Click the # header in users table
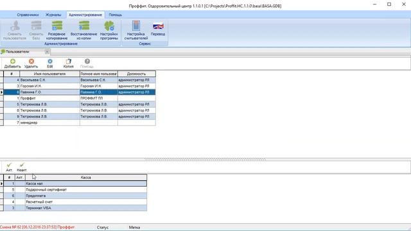The width and height of the screenshot is (411, 231). [x=12, y=74]
